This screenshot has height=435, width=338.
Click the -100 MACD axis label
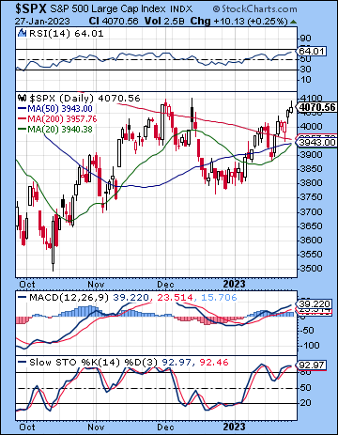click(x=309, y=346)
